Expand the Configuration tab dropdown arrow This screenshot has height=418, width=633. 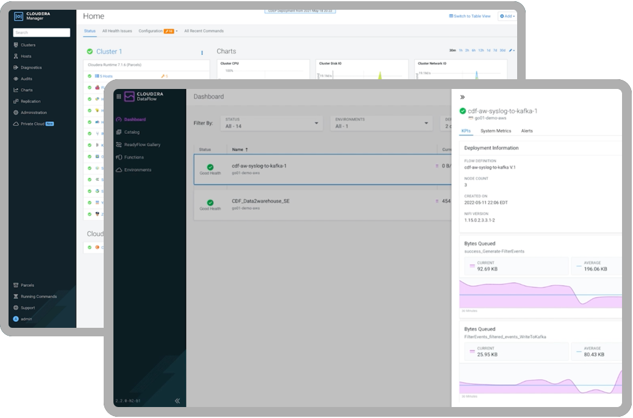point(176,31)
